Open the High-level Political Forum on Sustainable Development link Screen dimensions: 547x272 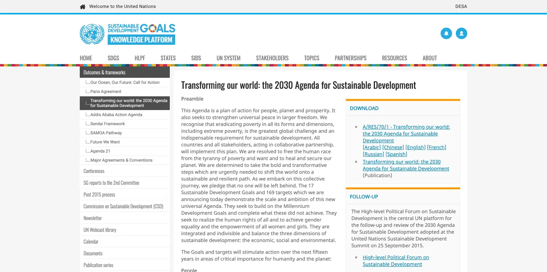point(396,261)
